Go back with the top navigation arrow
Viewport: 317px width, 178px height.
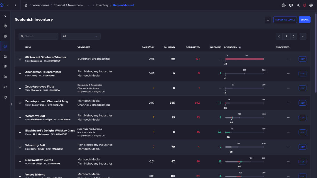coord(8,5)
